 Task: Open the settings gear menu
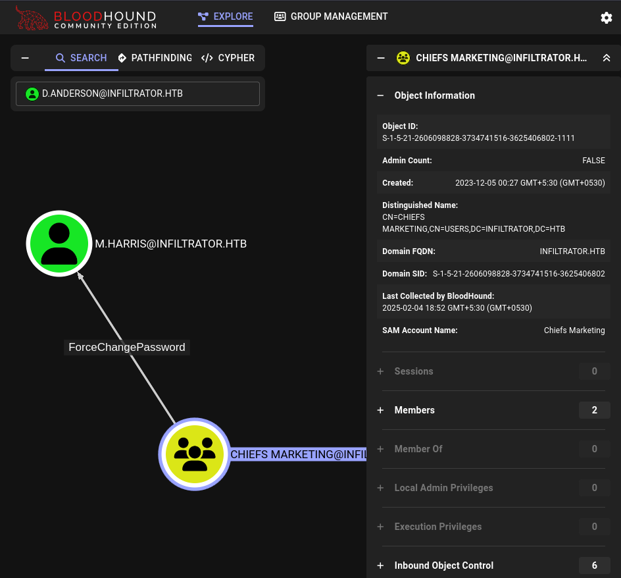pos(606,18)
